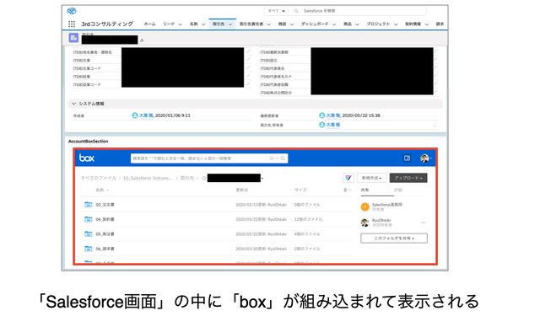Toggle the Box sidebar panel icon

click(x=407, y=158)
